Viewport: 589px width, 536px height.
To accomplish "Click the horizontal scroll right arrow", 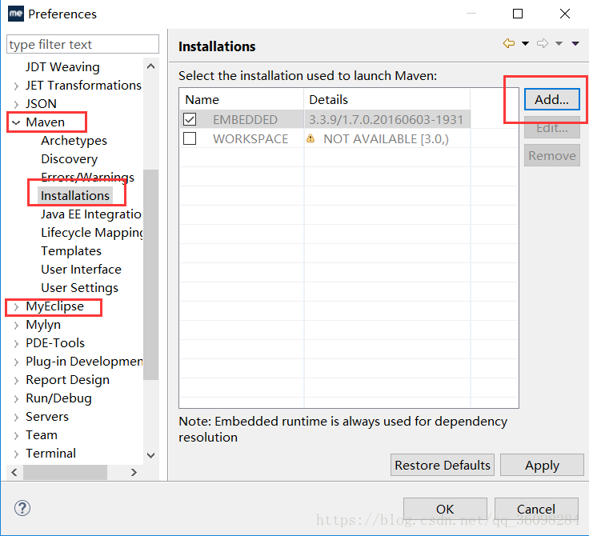I will pos(134,472).
